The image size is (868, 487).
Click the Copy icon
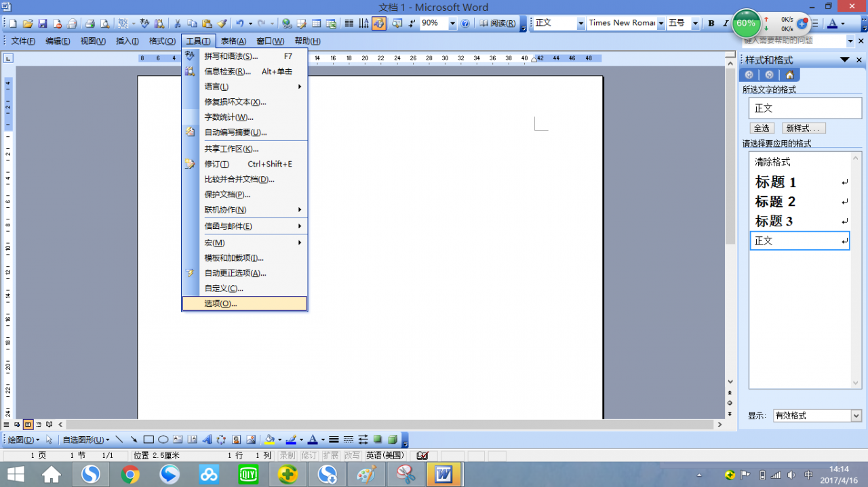[192, 24]
